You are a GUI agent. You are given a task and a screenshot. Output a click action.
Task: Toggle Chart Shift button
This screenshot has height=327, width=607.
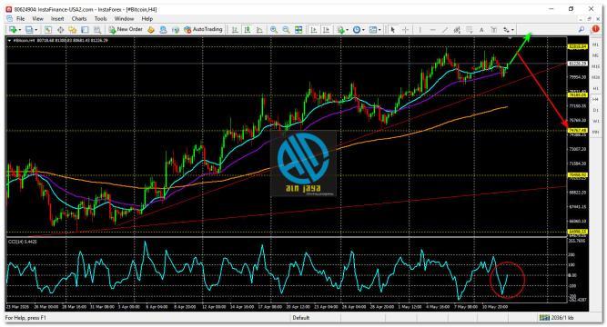click(x=327, y=29)
